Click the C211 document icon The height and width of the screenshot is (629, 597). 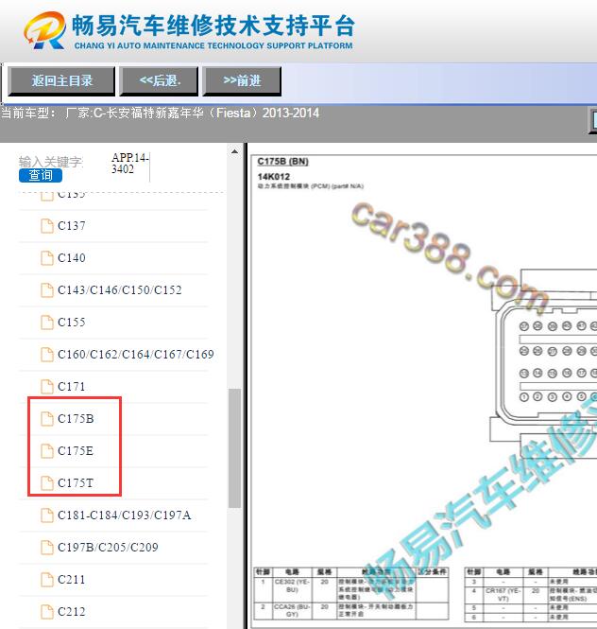coord(47,579)
